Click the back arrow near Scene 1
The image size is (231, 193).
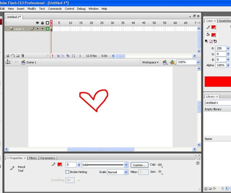pyautogui.click(x=16, y=62)
